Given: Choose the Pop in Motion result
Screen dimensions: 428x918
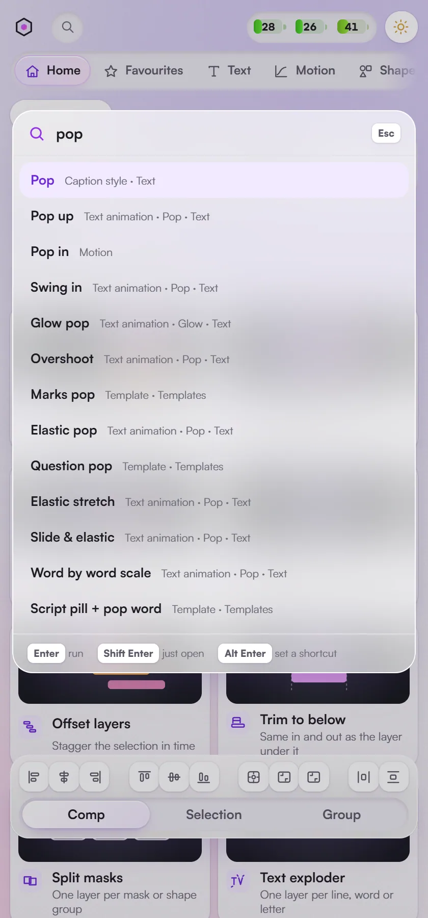Looking at the screenshot, I should (x=214, y=252).
